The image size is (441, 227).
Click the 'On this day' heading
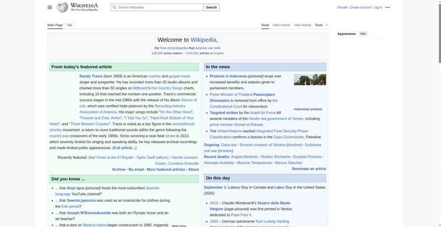coord(218,178)
